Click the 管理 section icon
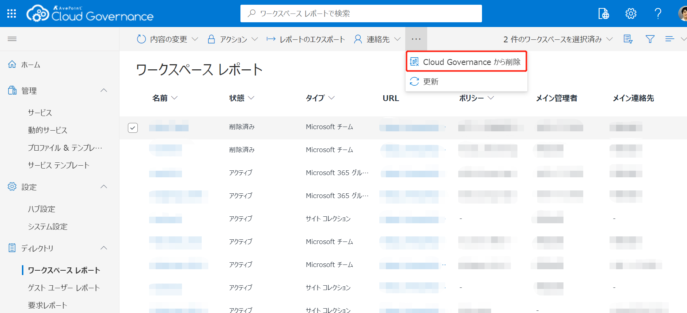Image resolution: width=687 pixels, height=313 pixels. [x=12, y=90]
